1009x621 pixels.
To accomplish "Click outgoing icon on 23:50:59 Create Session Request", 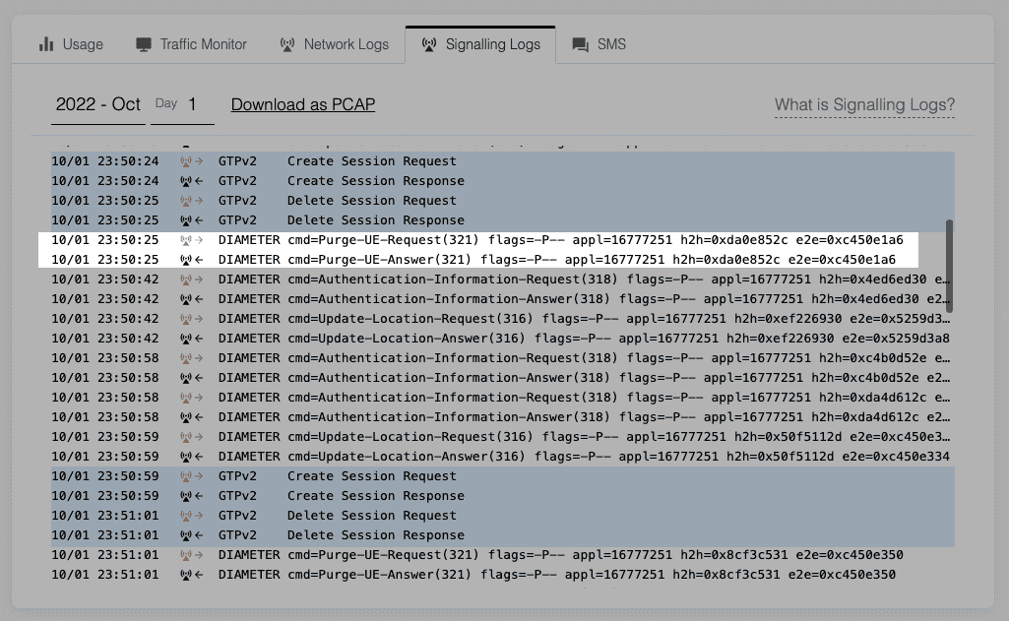I will [191, 477].
